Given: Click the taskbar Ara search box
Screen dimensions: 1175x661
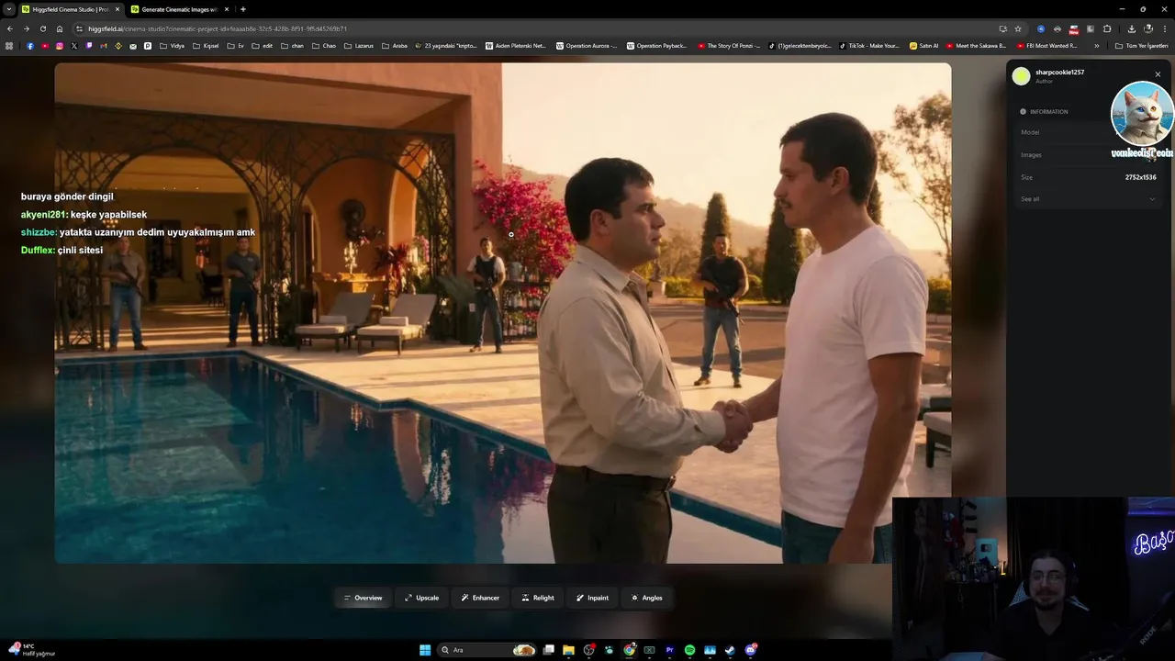Looking at the screenshot, I should pos(487,650).
